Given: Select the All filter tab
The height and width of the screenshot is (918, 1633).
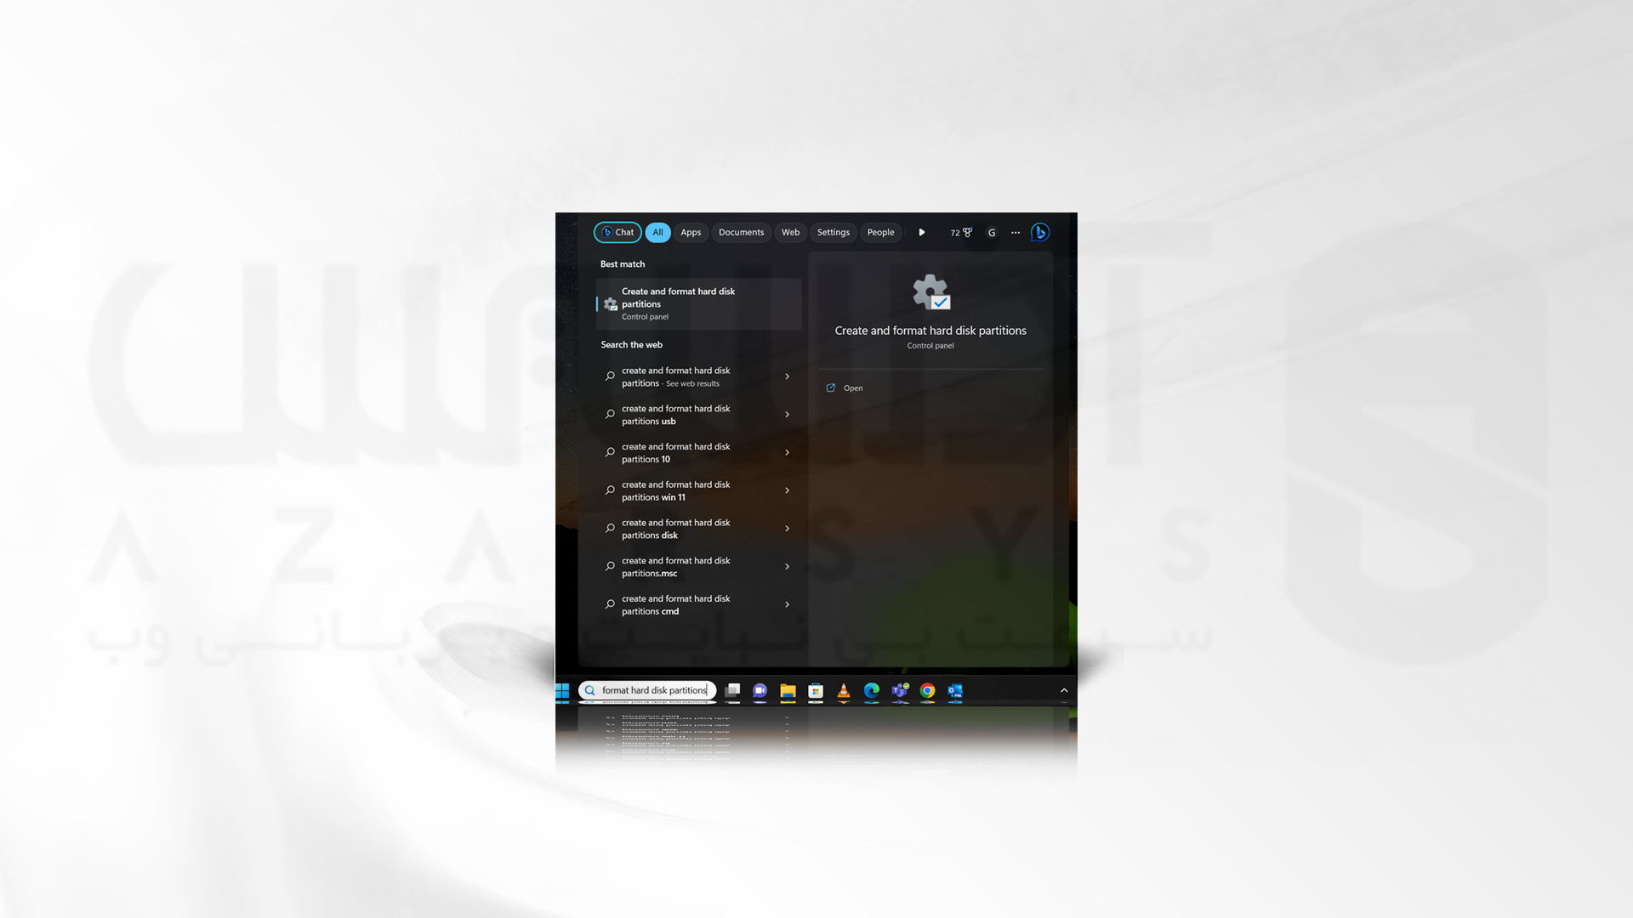Looking at the screenshot, I should pyautogui.click(x=657, y=232).
